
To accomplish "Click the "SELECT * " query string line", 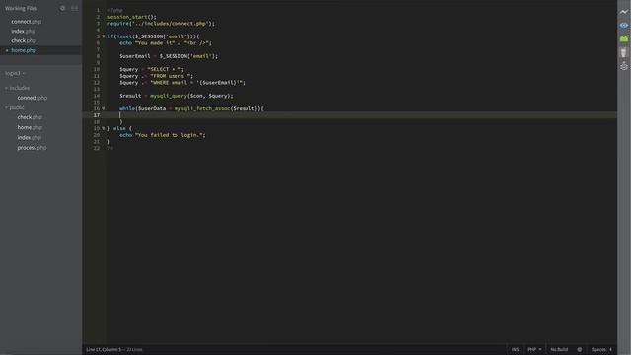I will coord(151,69).
